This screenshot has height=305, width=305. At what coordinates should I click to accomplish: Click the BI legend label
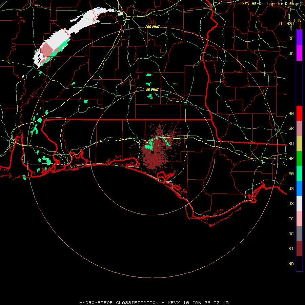[291, 249]
